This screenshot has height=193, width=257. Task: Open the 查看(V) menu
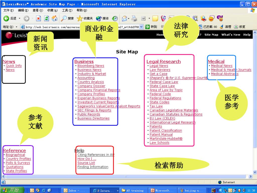coord(38,10)
